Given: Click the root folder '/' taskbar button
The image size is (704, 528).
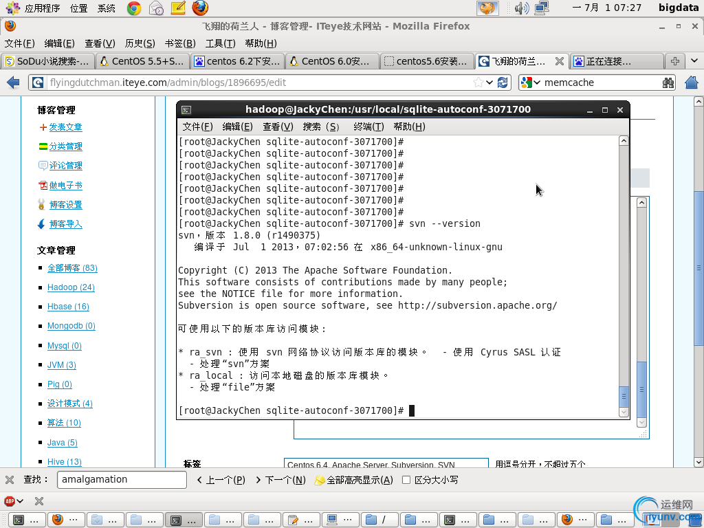Looking at the screenshot, I should click(x=379, y=520).
